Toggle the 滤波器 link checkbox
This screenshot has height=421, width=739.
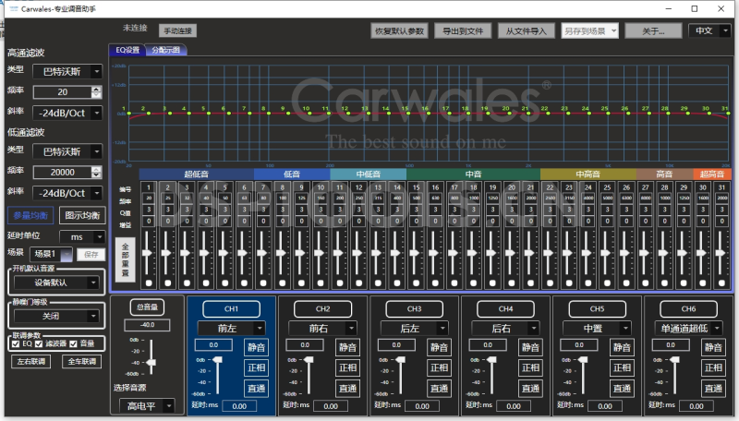click(39, 343)
